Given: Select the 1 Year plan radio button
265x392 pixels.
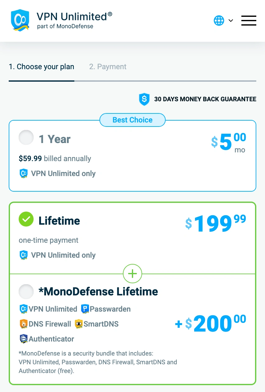Looking at the screenshot, I should pyautogui.click(x=26, y=137).
